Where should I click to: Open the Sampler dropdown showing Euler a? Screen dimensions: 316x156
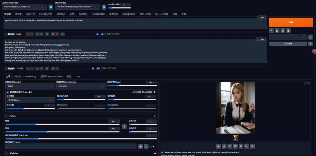click(30, 86)
